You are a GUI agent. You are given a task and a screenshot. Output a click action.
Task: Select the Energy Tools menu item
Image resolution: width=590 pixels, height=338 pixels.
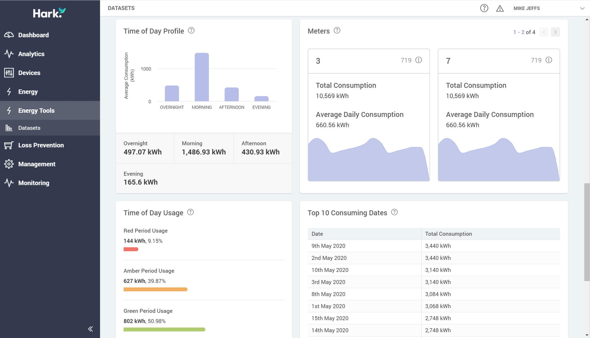[50, 110]
